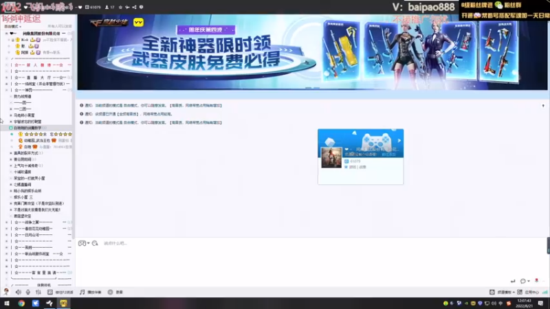Select the 上气与十诫传奇 sub-channel

coord(26,165)
